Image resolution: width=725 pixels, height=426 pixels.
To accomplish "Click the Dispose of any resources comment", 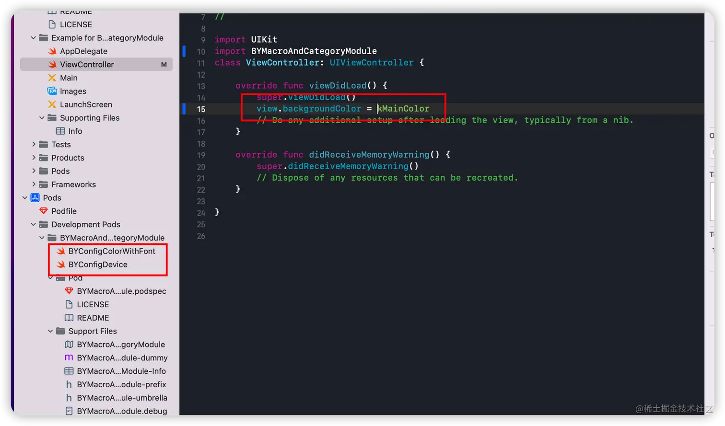I will coord(387,178).
